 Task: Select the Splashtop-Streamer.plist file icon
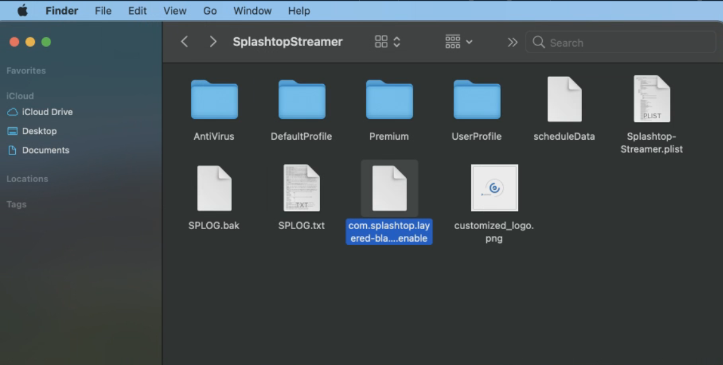click(652, 99)
